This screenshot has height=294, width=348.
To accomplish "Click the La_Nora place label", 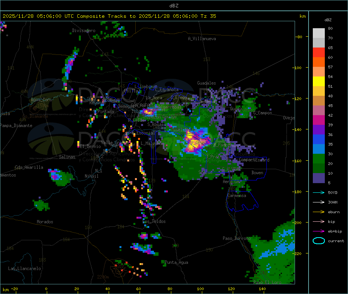I will 154,98.
